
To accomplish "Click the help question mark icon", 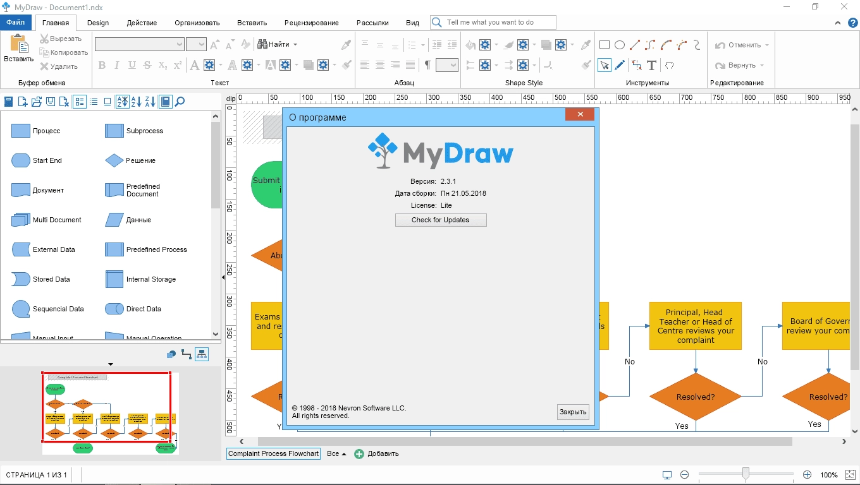I will click(852, 23).
